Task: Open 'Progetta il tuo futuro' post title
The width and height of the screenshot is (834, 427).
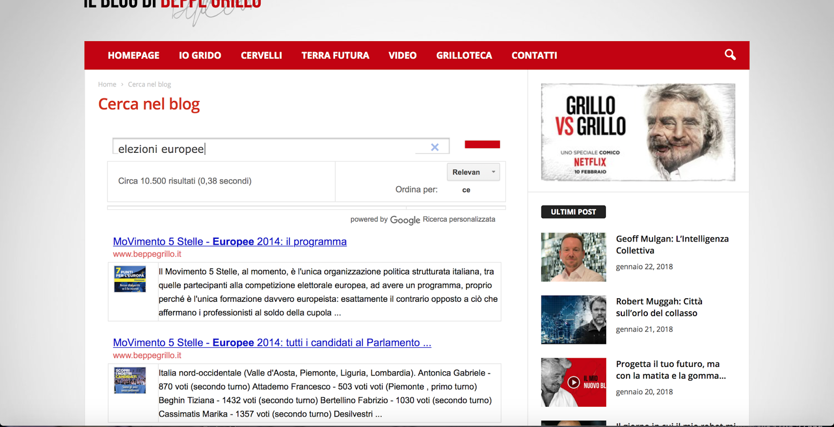Action: tap(671, 370)
